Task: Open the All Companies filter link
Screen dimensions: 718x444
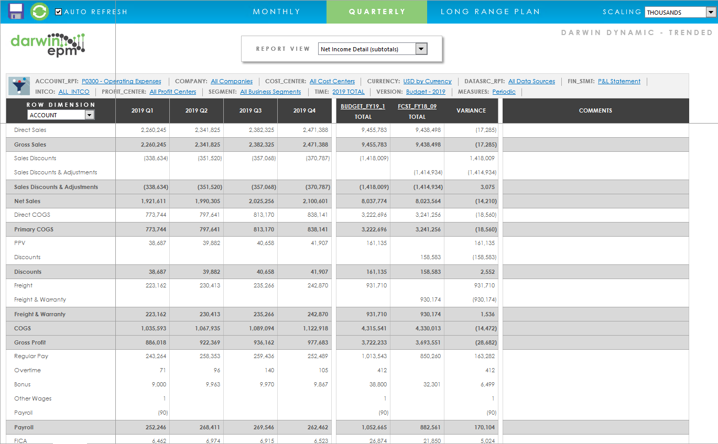Action: tap(232, 82)
